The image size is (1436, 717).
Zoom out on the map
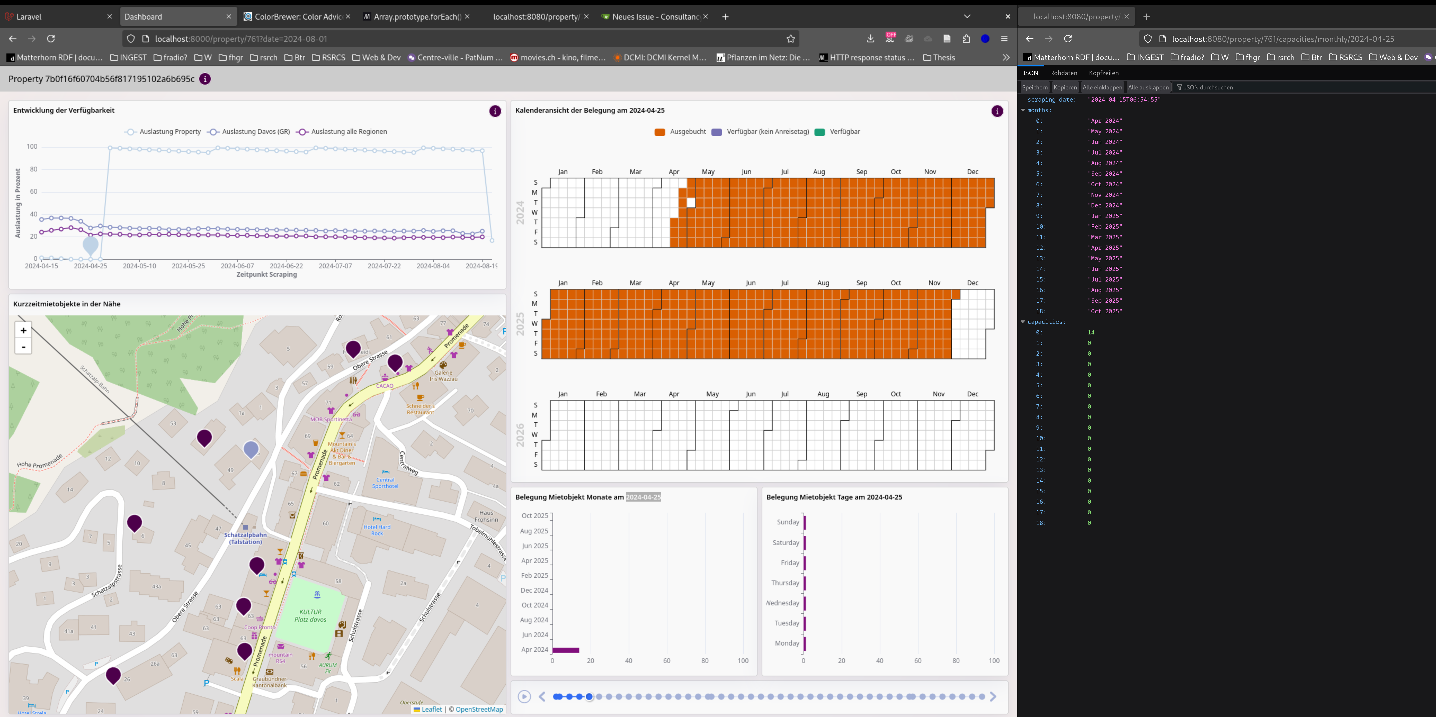pyautogui.click(x=23, y=347)
